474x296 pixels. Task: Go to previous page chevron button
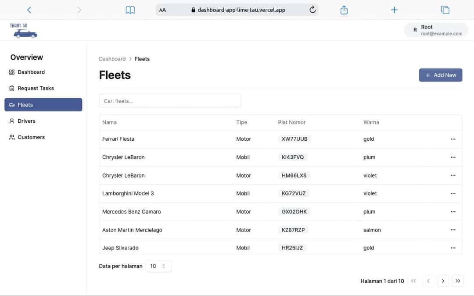pos(428,281)
